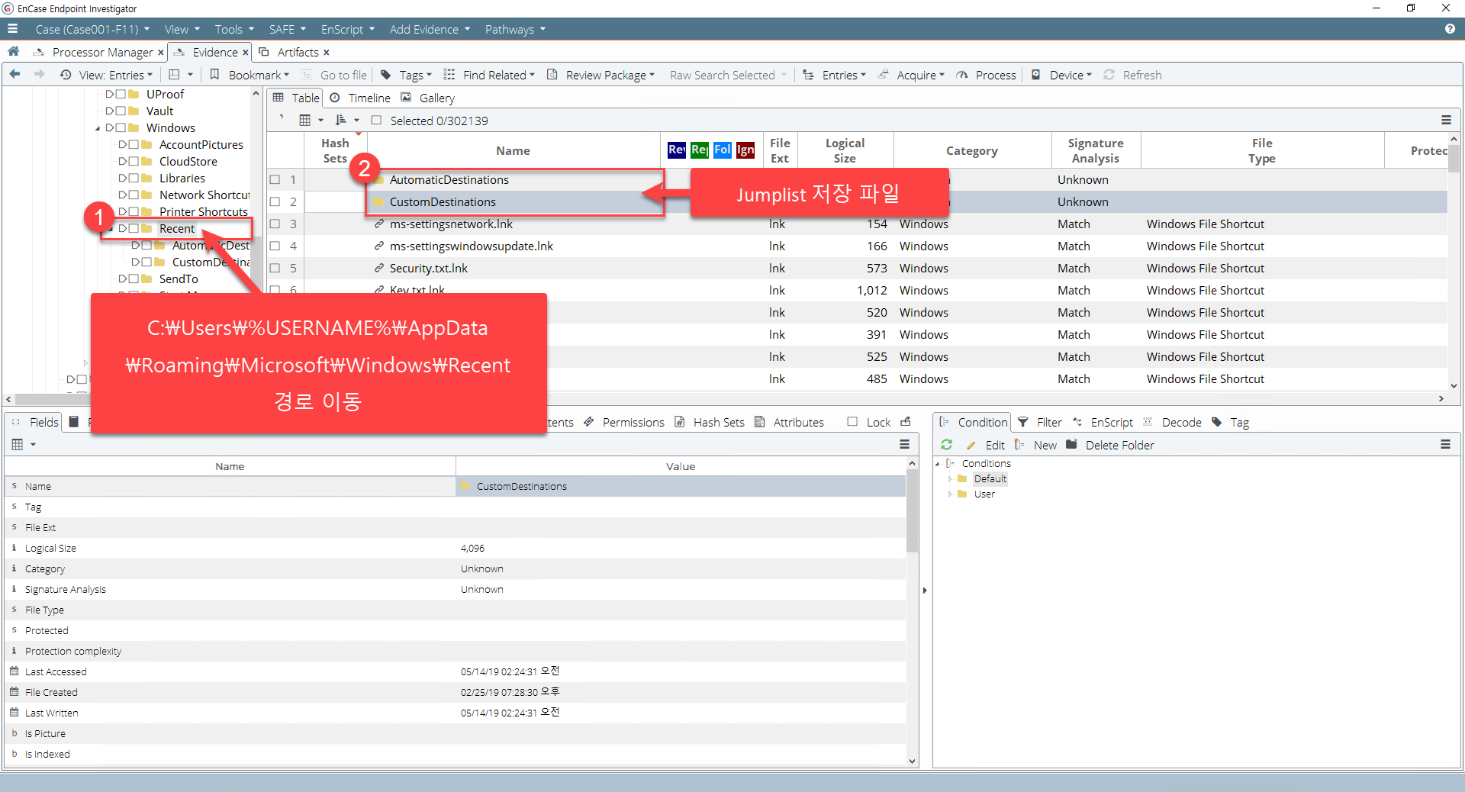This screenshot has width=1465, height=792.
Task: Switch to the Processor Manager tab
Action: point(102,52)
